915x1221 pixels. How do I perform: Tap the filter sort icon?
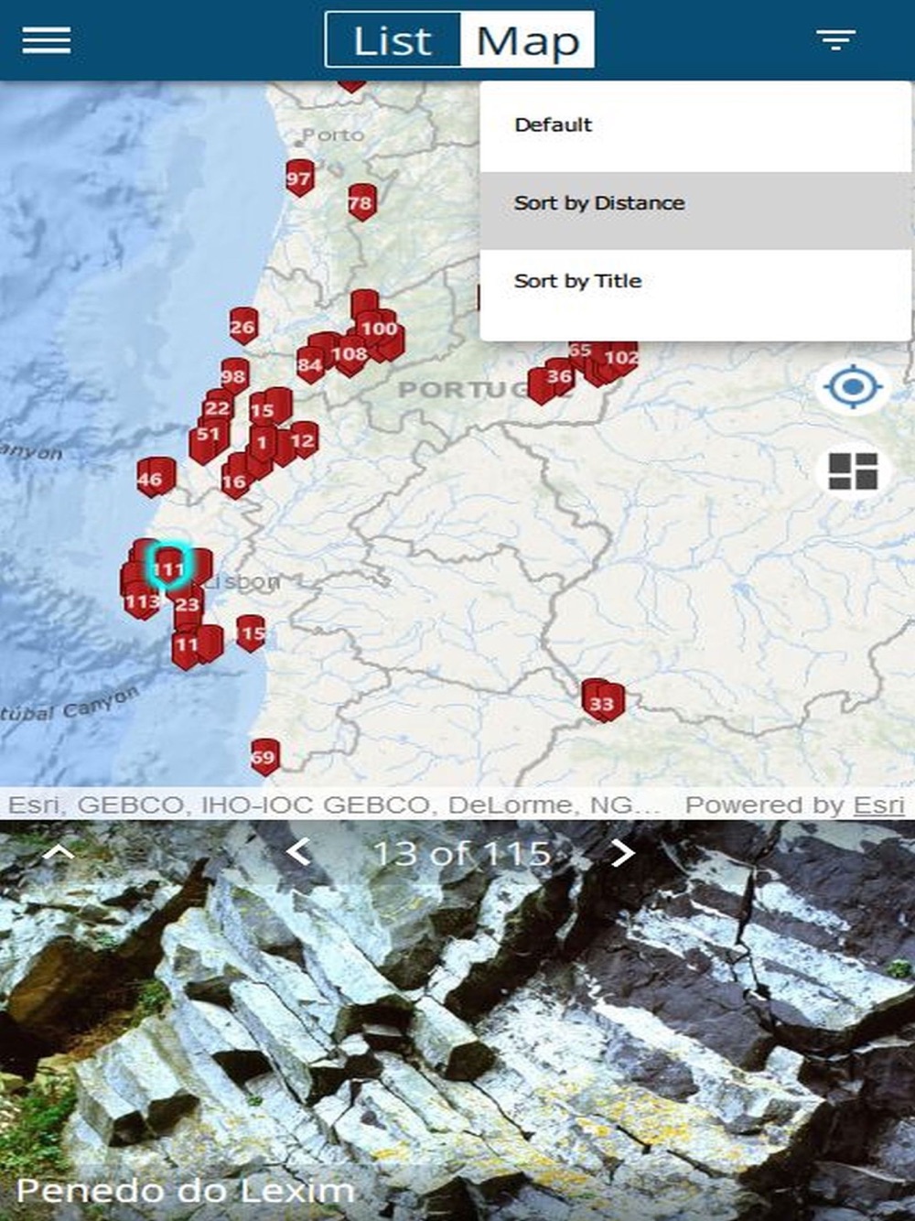(x=835, y=39)
